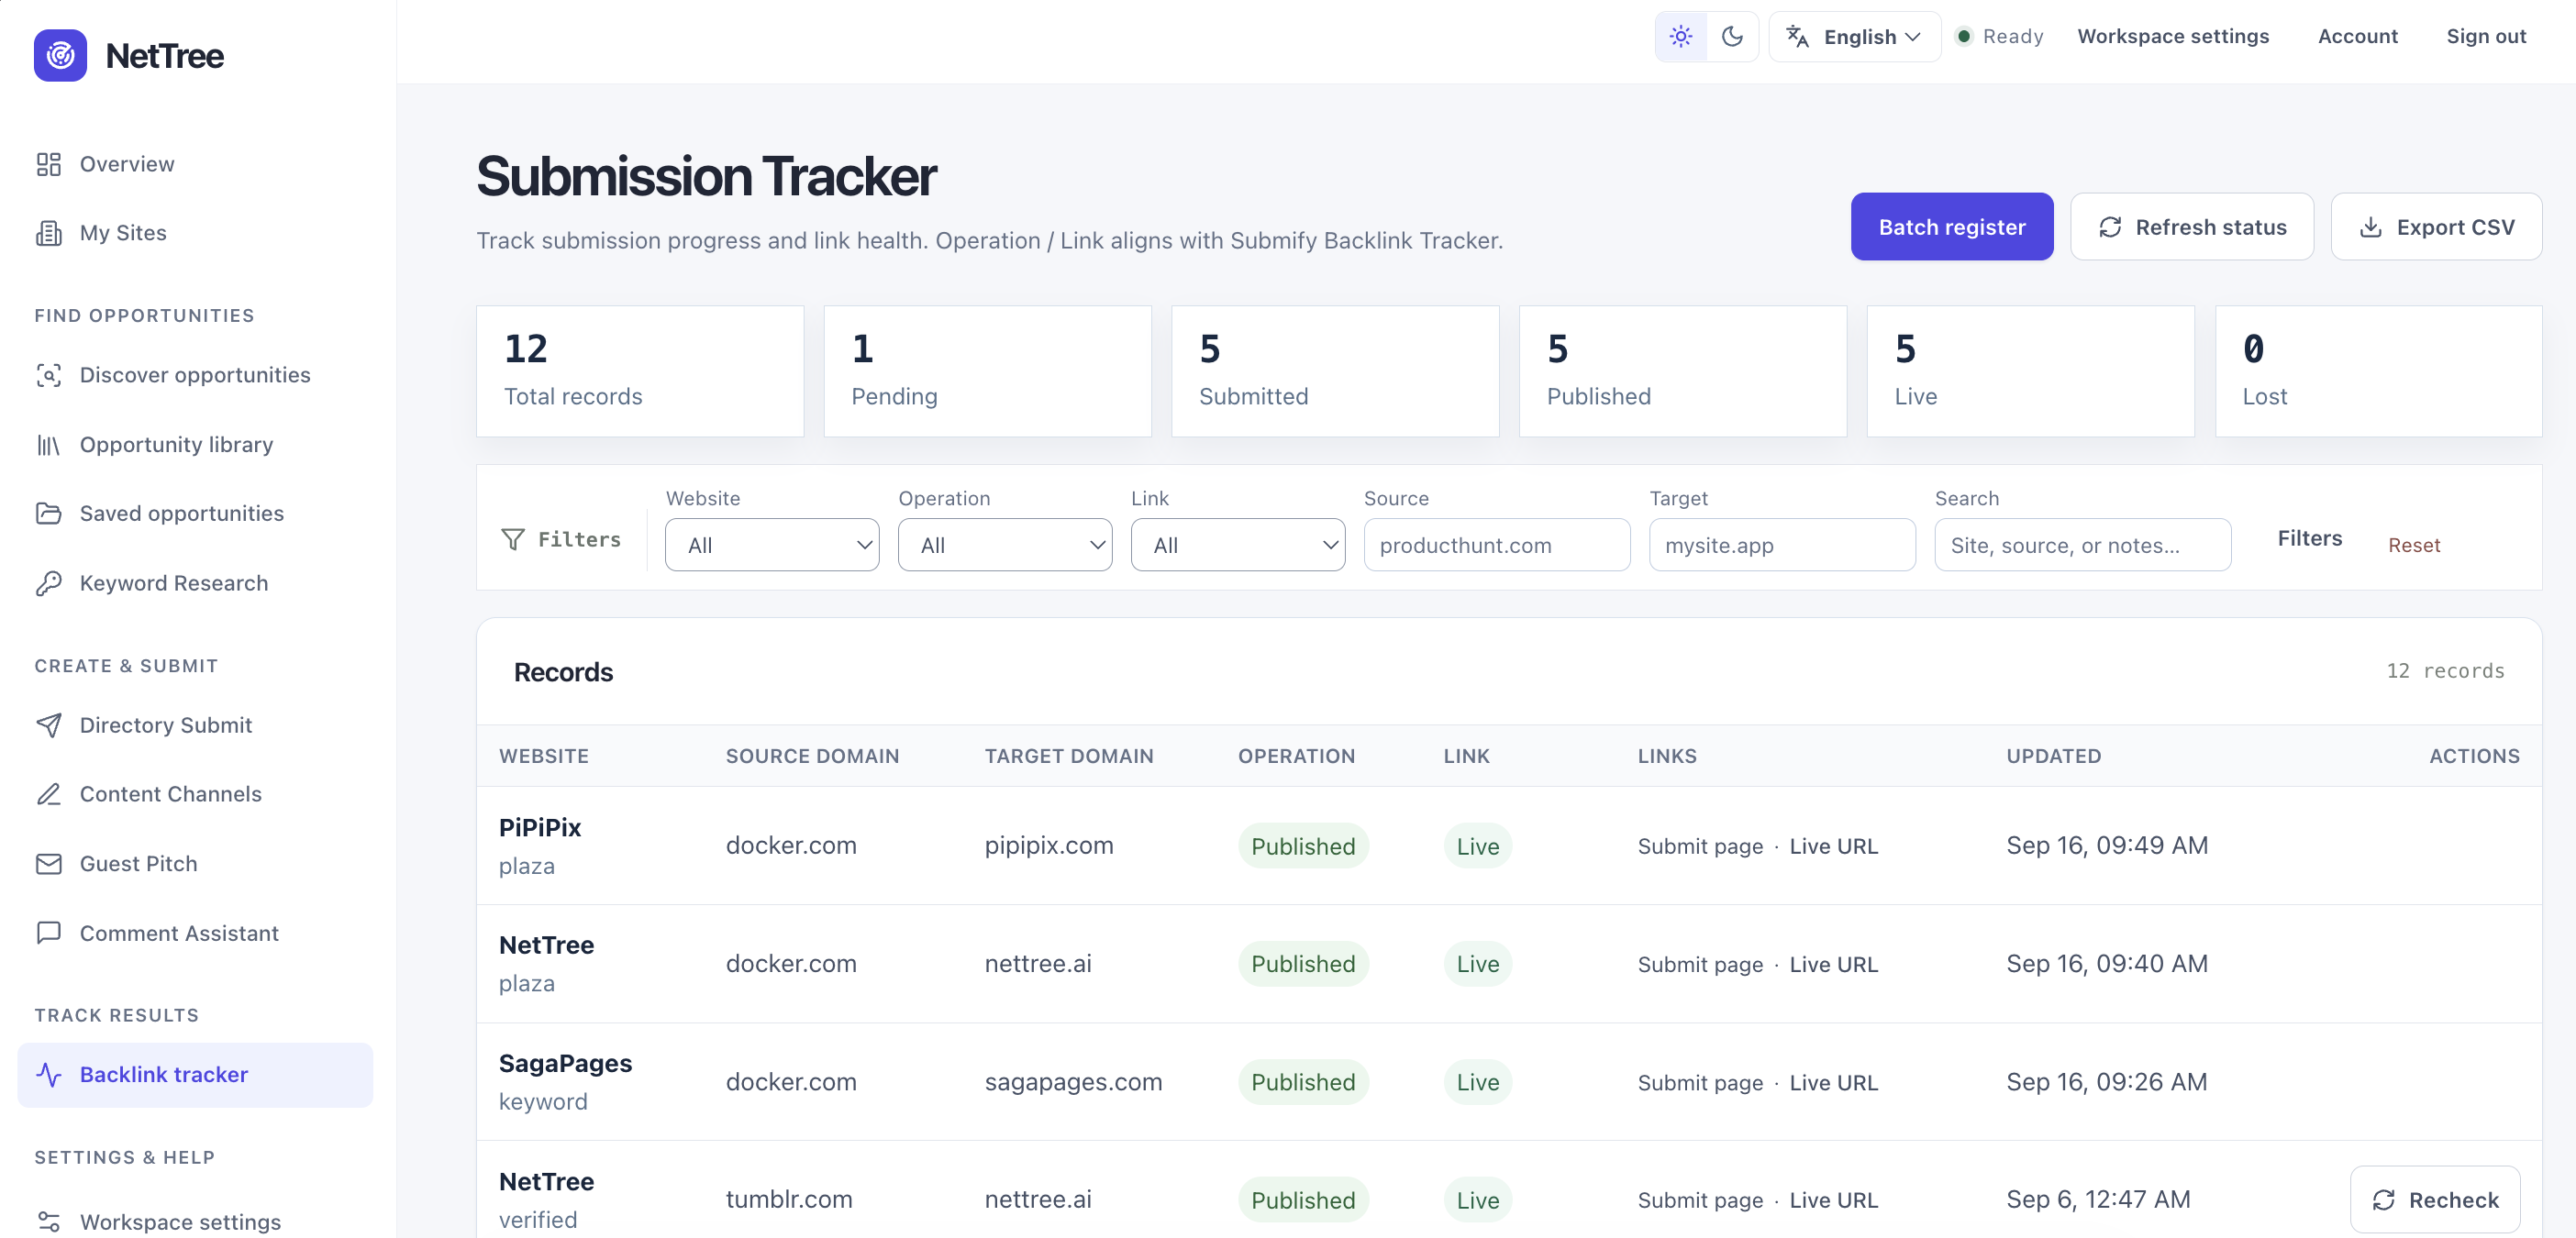Open the Opportunity library menu item
This screenshot has height=1238, width=2576.
coord(195,444)
